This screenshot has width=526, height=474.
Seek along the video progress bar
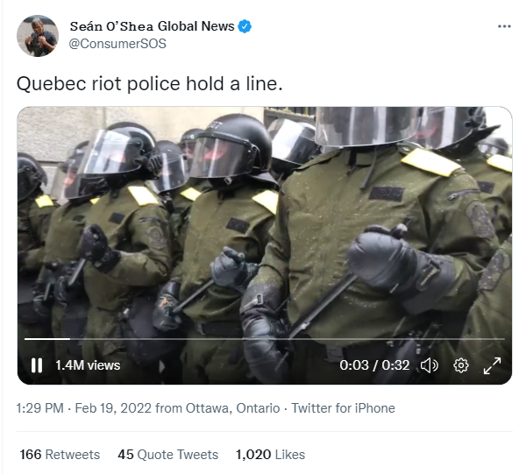(265, 339)
